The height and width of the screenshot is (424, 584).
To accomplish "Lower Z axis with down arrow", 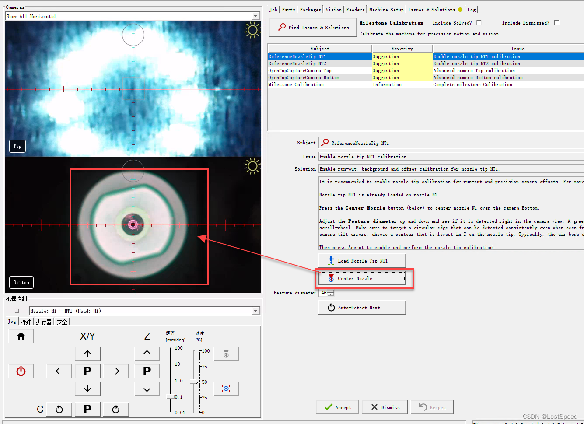I will coord(147,389).
